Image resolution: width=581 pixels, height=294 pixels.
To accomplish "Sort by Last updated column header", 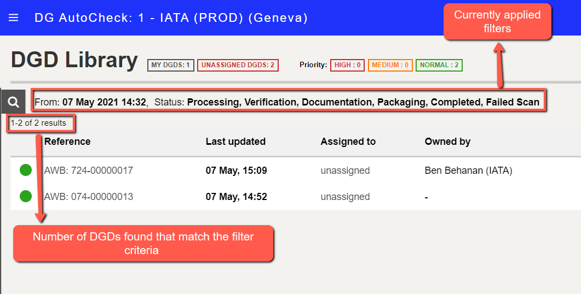I will tap(235, 142).
